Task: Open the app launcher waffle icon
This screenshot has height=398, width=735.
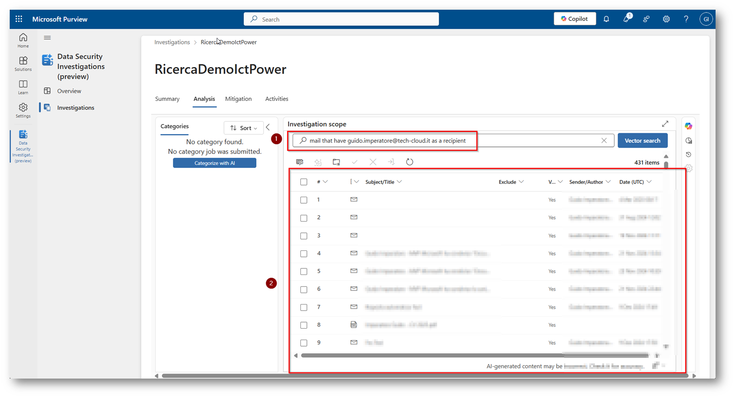Action: click(19, 19)
